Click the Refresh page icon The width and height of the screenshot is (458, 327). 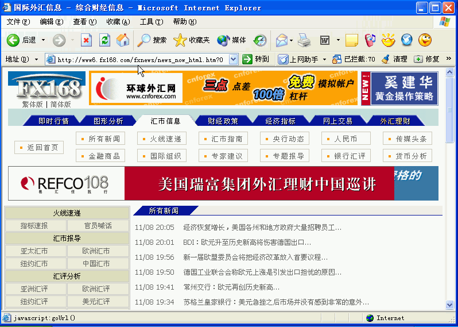coord(104,40)
